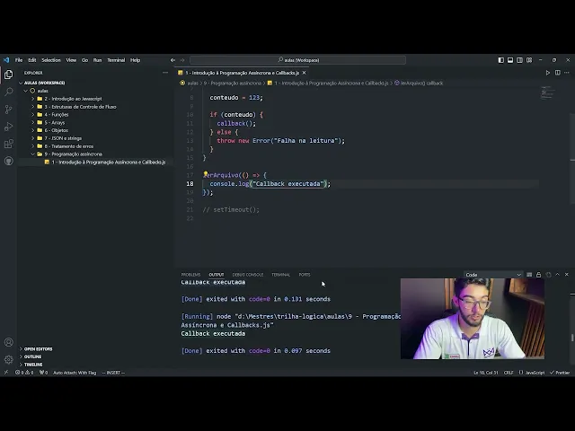Open errors and warnings status item
Screen dimensions: 575x431
(24, 373)
